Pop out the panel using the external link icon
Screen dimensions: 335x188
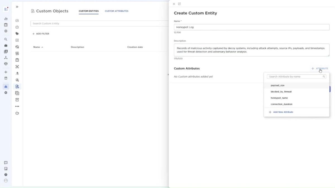click(179, 4)
